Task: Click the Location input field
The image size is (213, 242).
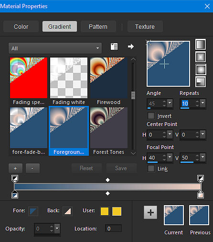Action: coord(113,229)
